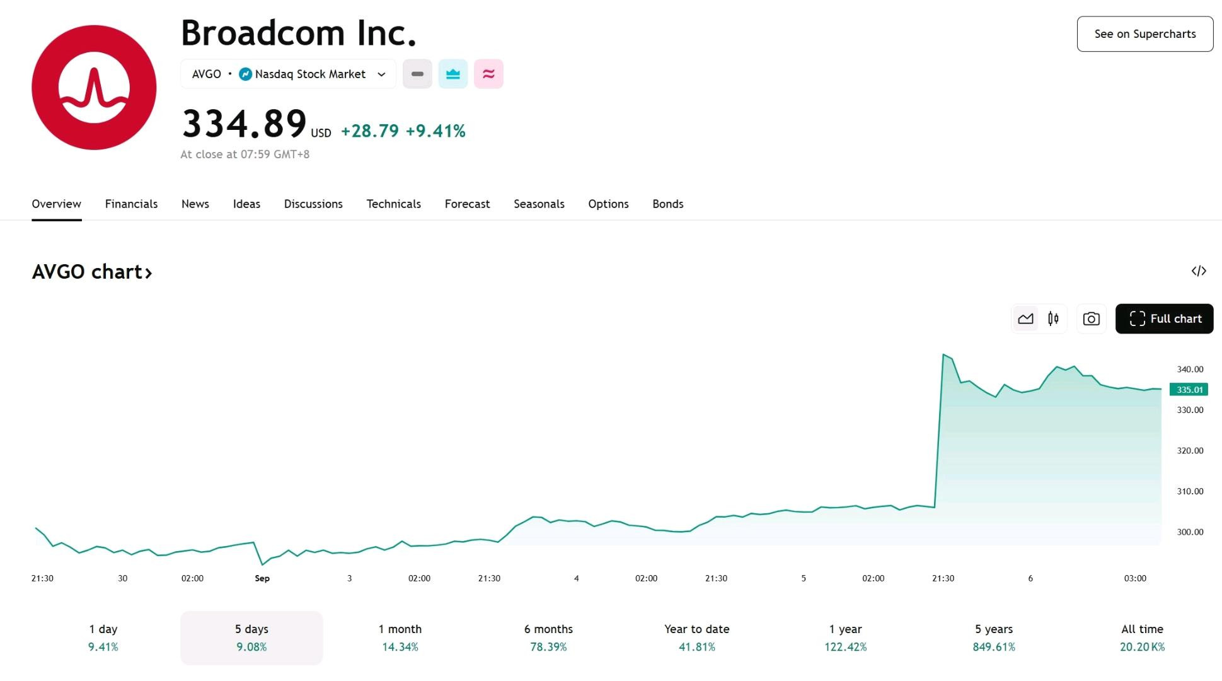Screen dimensions: 1222x681
Task: Select the 1 month time range
Action: (x=400, y=637)
